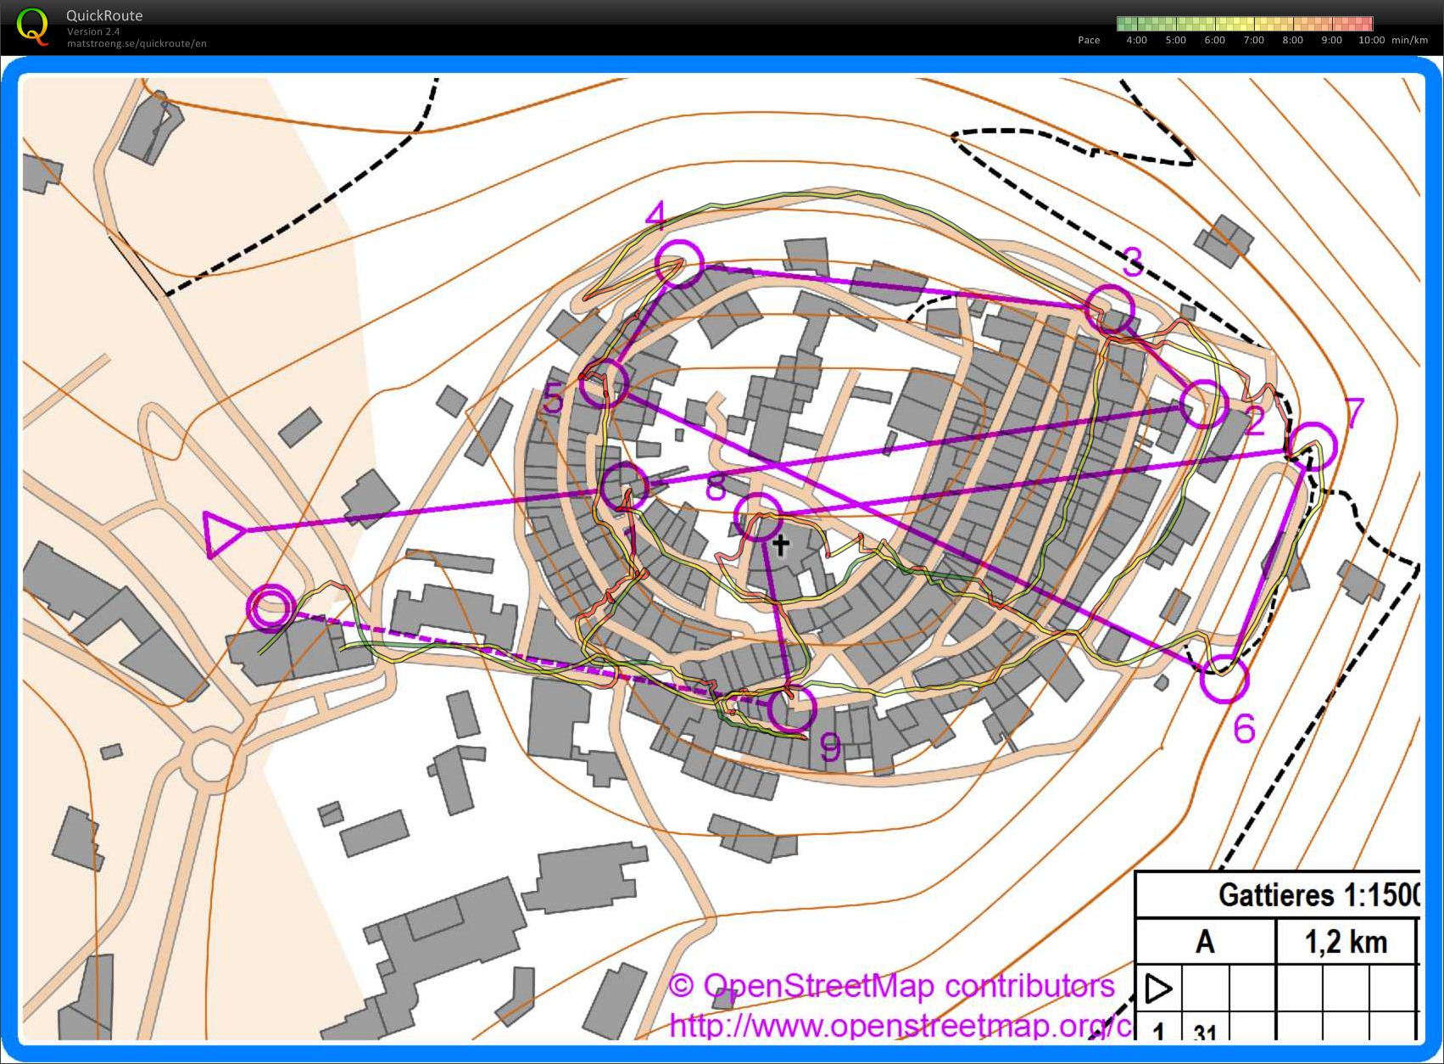
Task: Select control circle 2 on the course
Action: [1203, 404]
